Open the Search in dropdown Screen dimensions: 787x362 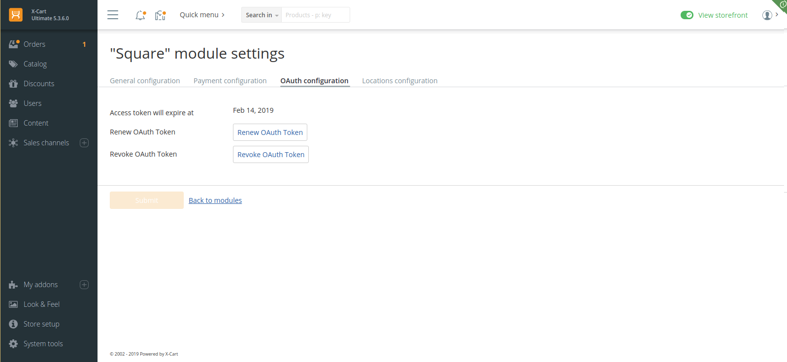pos(262,15)
